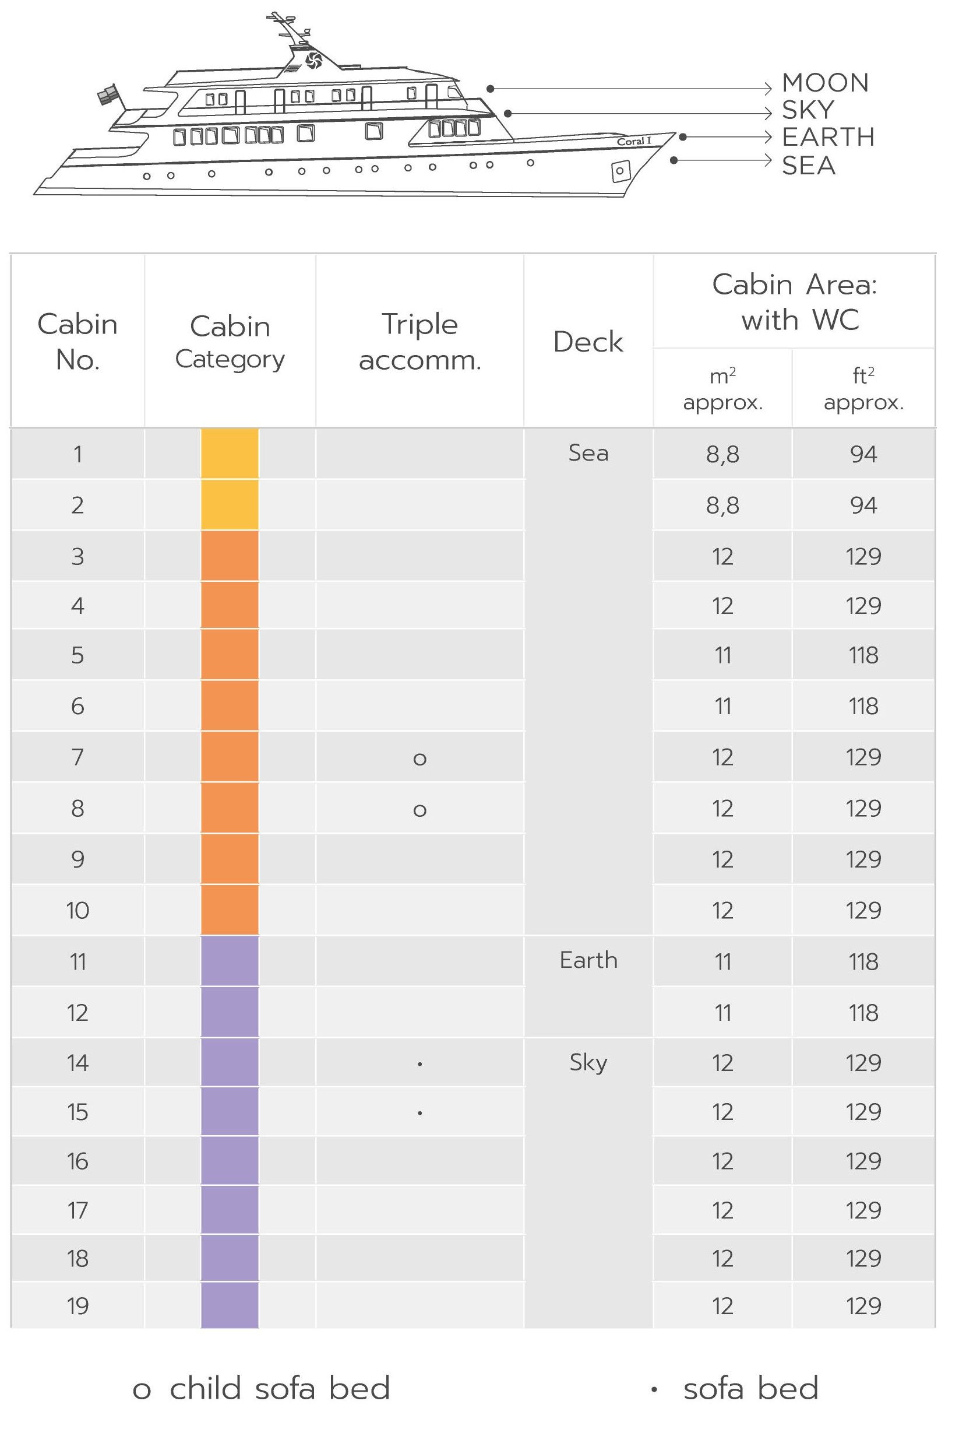Select the 'Triple accomm.' column header
959x1429 pixels.
[419, 342]
